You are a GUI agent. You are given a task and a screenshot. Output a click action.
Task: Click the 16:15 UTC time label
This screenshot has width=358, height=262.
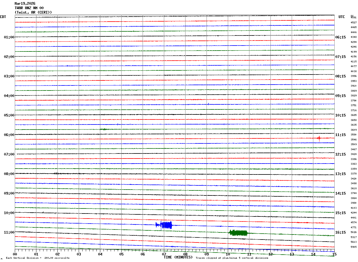click(341, 232)
